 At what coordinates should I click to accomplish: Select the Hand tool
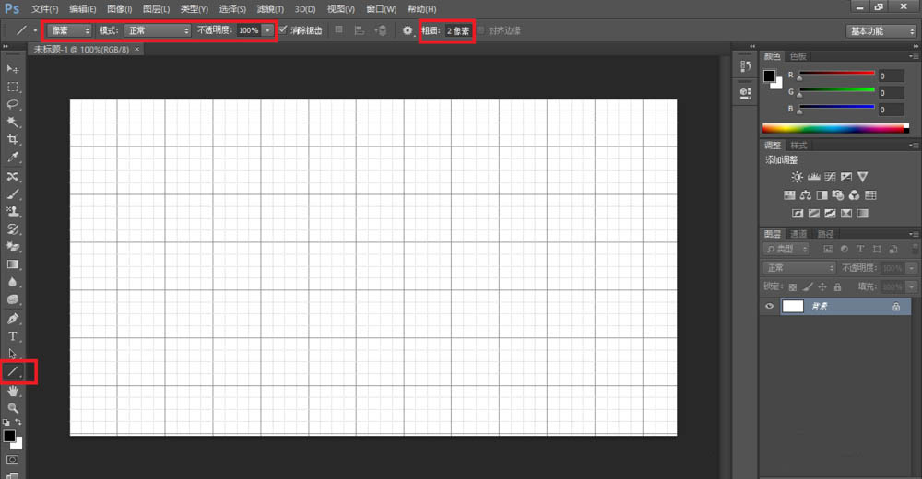tap(12, 391)
